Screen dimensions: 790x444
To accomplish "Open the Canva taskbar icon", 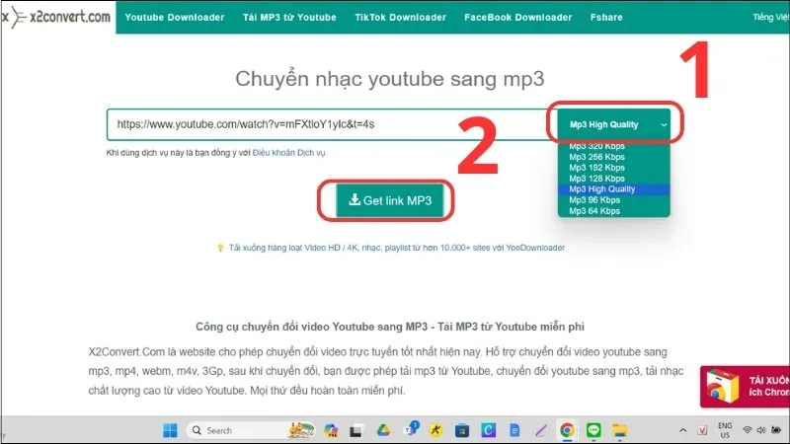I will (488, 430).
